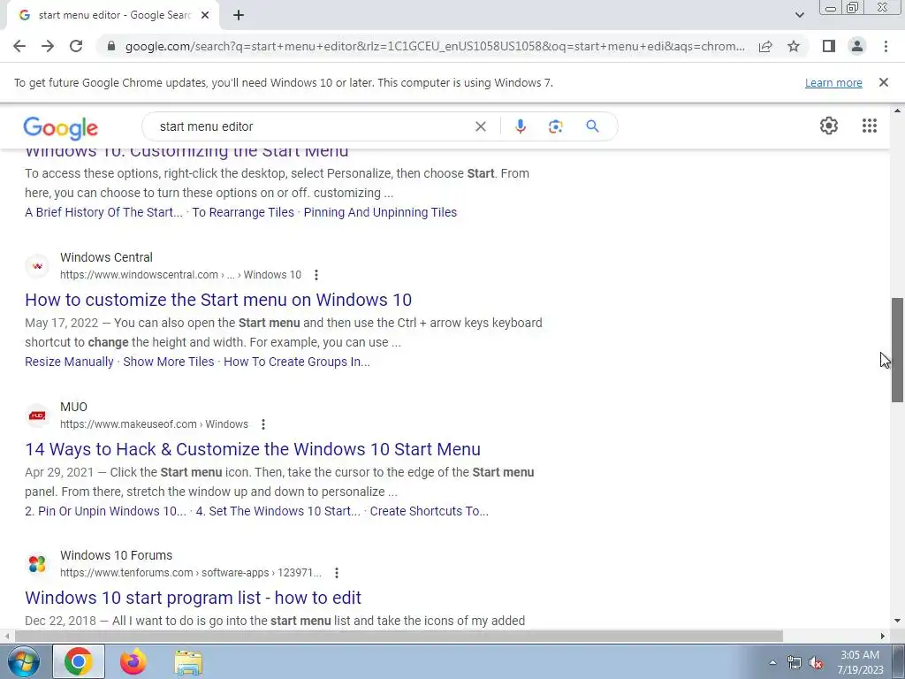The height and width of the screenshot is (679, 905).
Task: Start voice search with microphone
Action: click(x=520, y=126)
